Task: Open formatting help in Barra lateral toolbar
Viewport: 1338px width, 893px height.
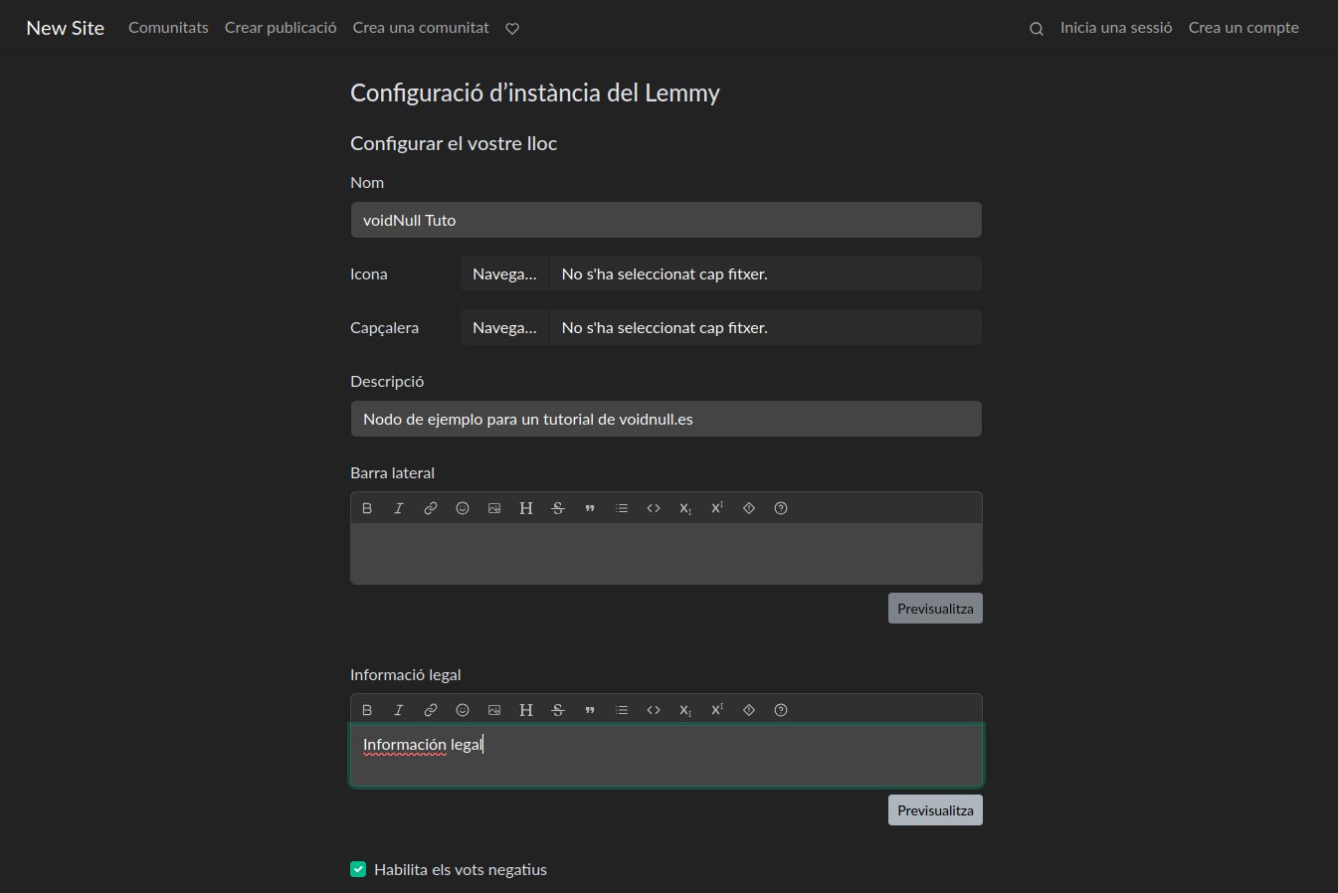Action: click(781, 508)
